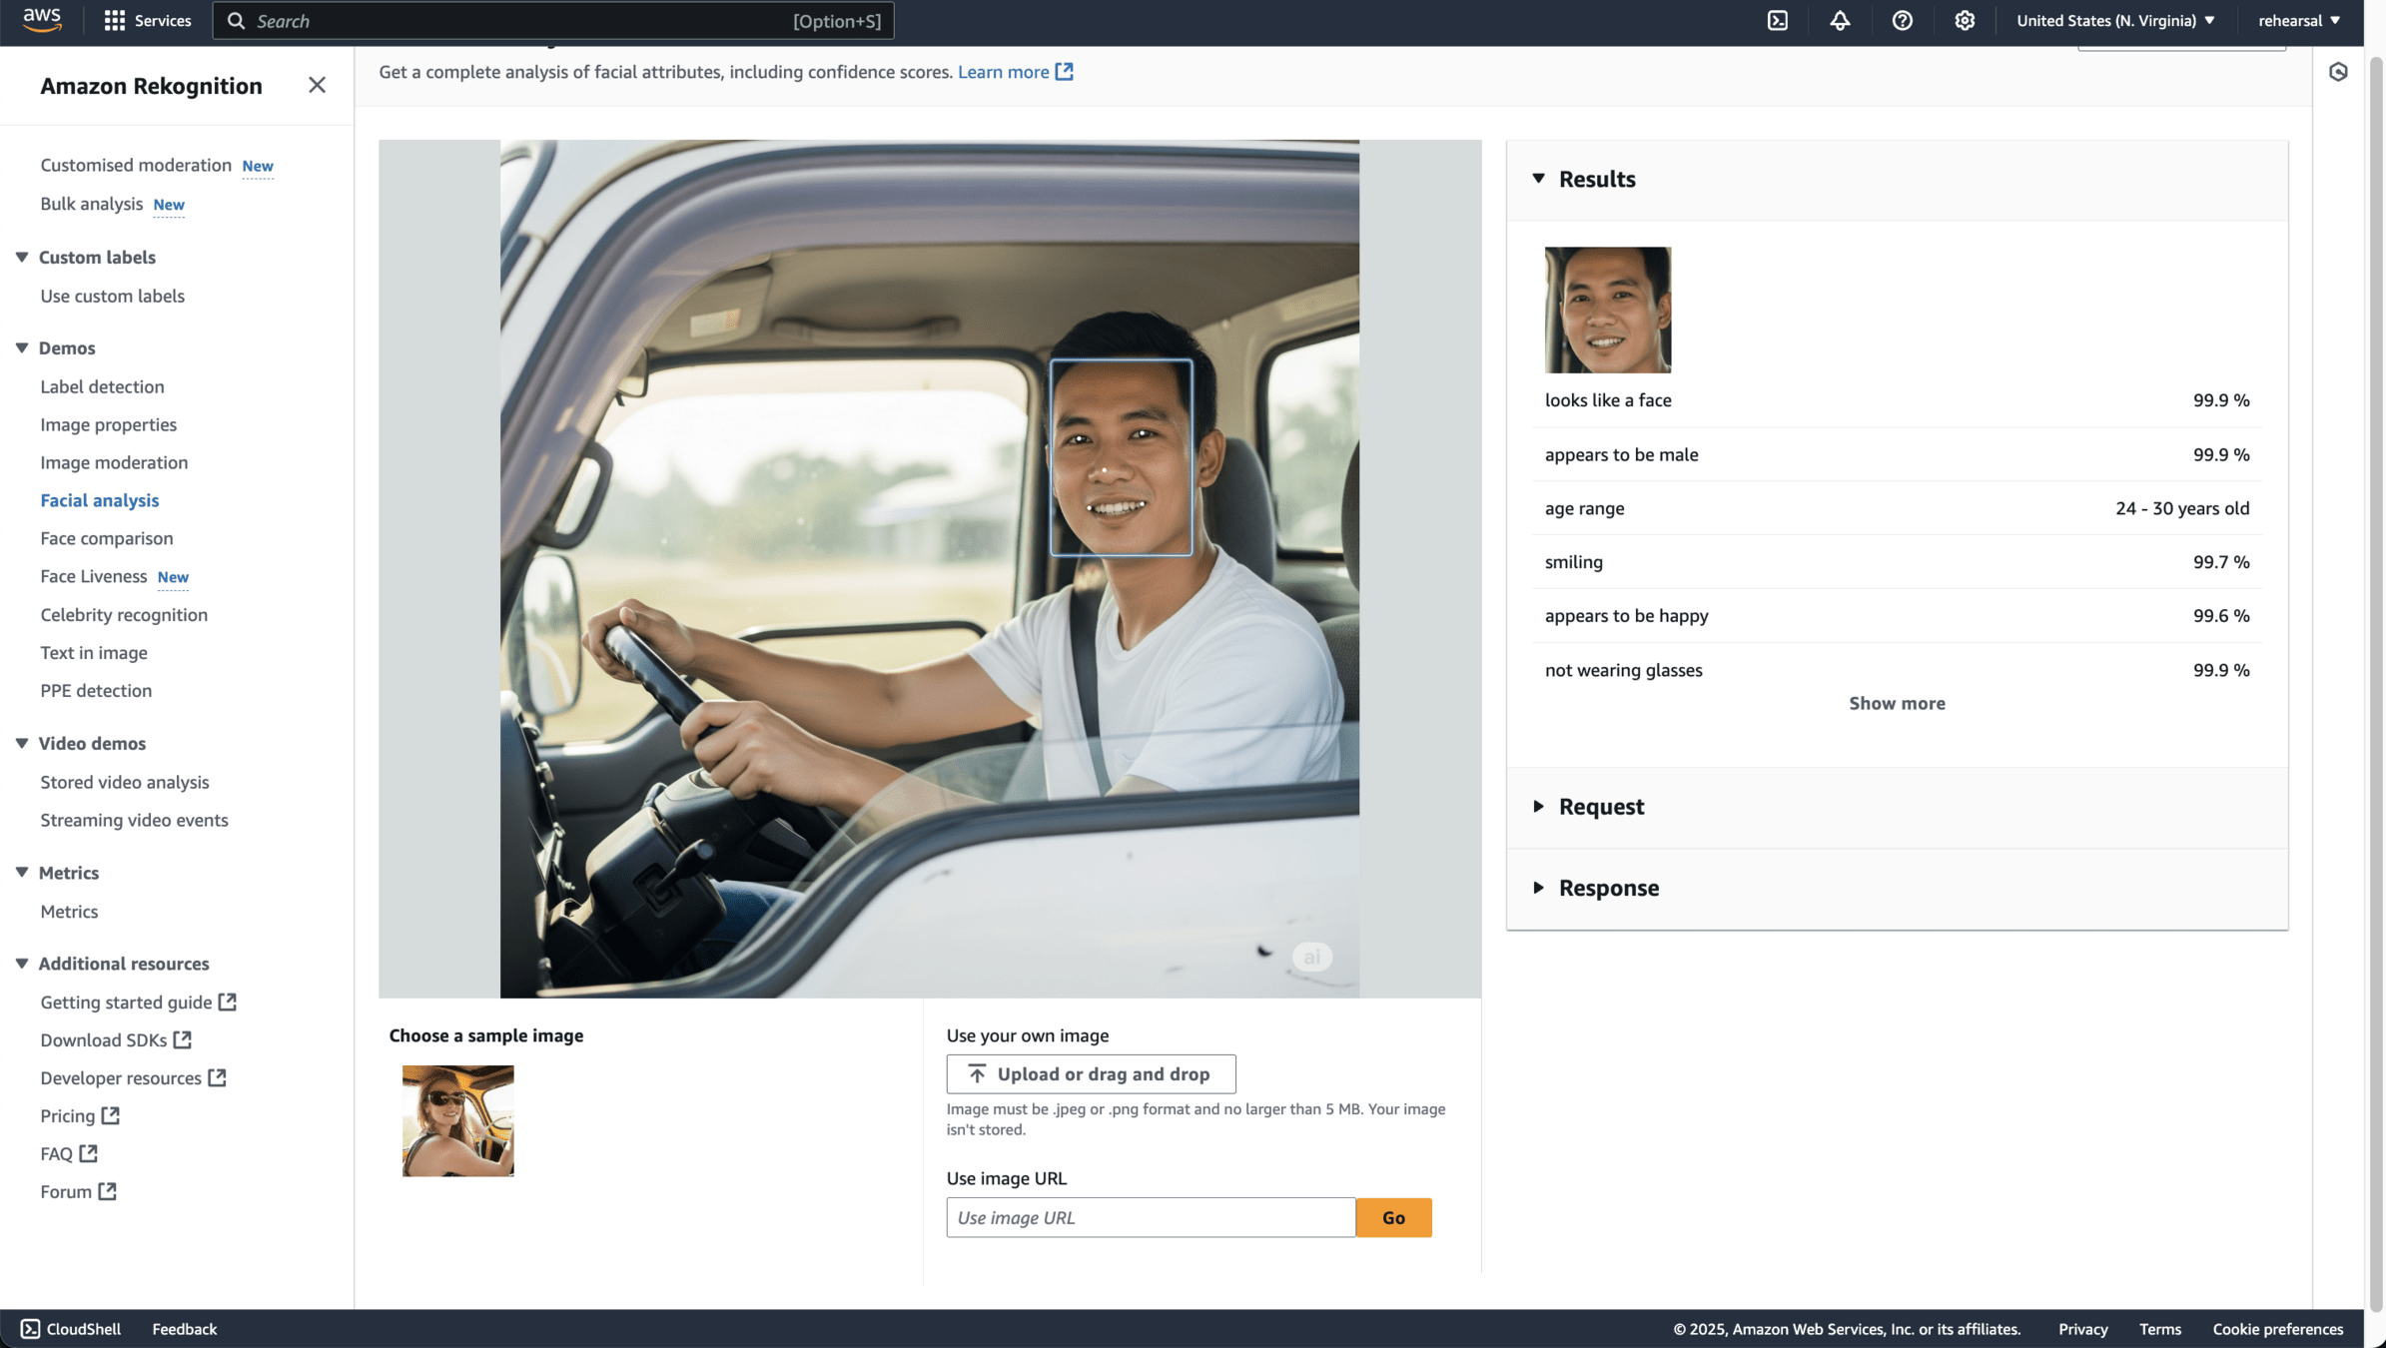Open the Services grid menu icon
The width and height of the screenshot is (2386, 1348).
(x=115, y=21)
